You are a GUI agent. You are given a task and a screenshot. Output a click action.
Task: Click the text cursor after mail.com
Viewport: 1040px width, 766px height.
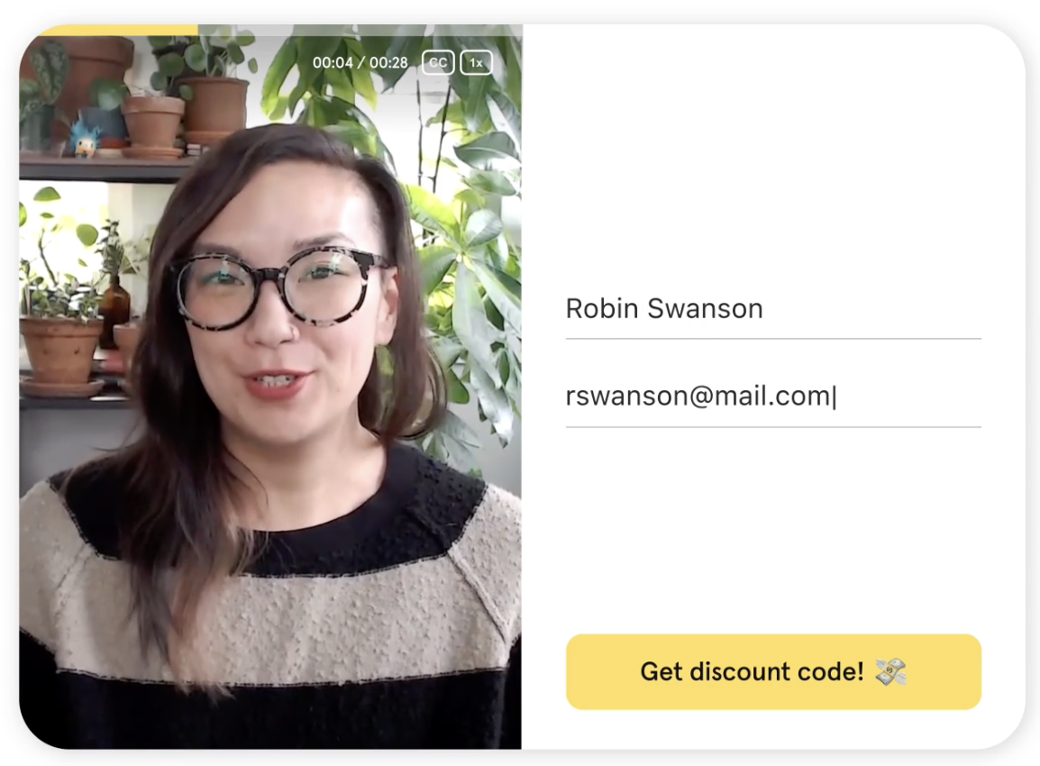(835, 397)
